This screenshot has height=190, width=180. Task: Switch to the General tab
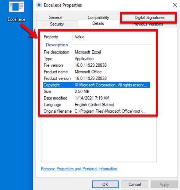(x=55, y=18)
